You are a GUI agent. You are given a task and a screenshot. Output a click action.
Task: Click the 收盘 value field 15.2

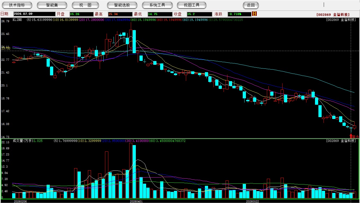click(199, 14)
